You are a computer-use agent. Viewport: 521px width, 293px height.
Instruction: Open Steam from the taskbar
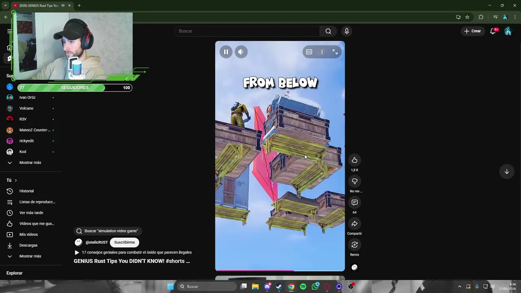279,286
